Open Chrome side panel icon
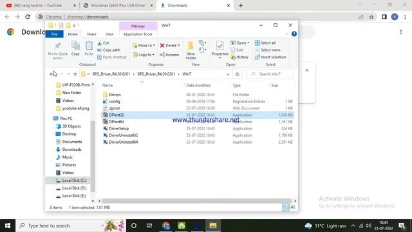Image resolution: width=412 pixels, height=232 pixels. coord(384,17)
